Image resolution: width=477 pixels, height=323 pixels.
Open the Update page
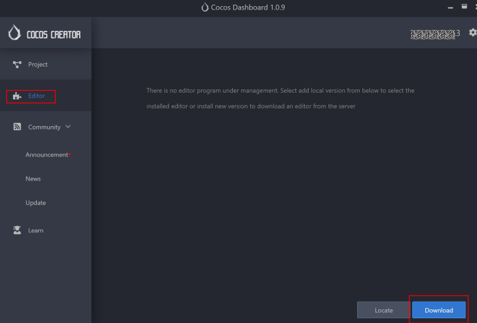point(35,203)
